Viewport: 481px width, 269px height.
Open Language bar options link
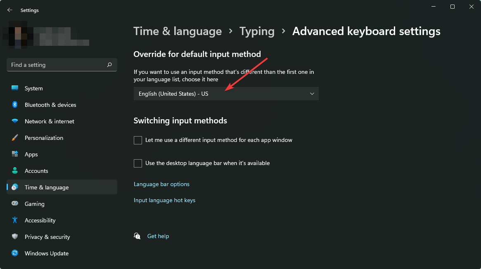tap(161, 184)
